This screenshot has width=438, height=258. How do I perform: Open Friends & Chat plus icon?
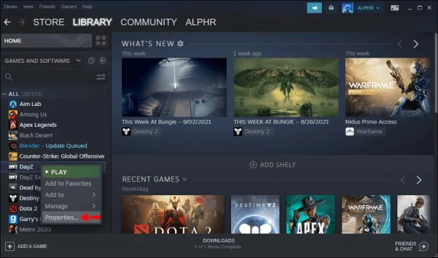tap(424, 247)
